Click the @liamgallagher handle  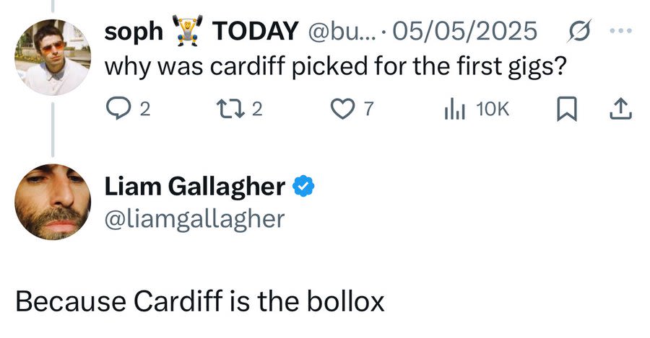195,218
